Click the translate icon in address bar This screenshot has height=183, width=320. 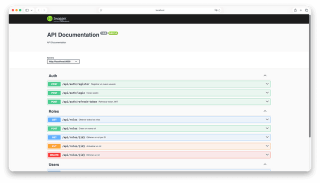point(215,10)
